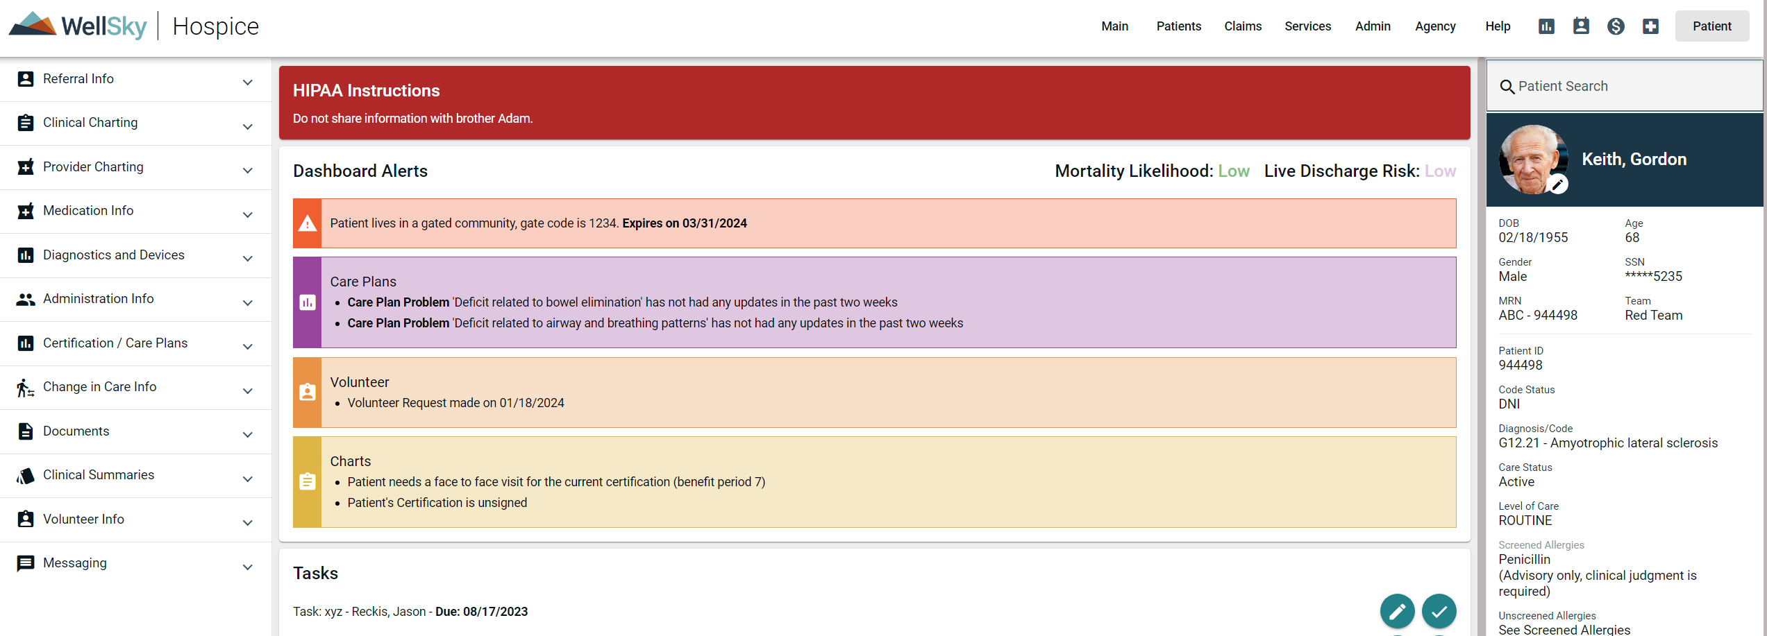The width and height of the screenshot is (1767, 636).
Task: Open the Admin menu
Action: pos(1373,26)
